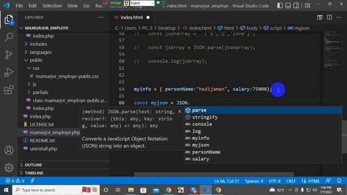Click Spaces: 4 indentation setting
This screenshot has width=347, height=195.
[x=254, y=181]
